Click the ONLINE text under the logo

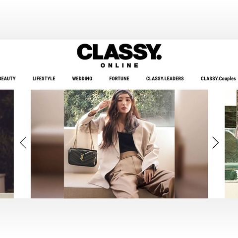click(x=119, y=65)
